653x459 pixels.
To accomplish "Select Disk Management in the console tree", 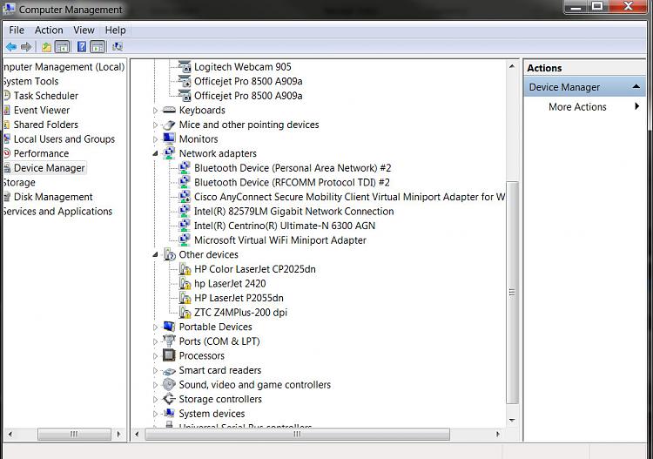I will tap(53, 197).
